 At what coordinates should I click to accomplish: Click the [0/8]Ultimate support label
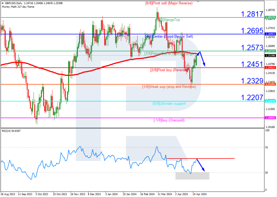169,103
